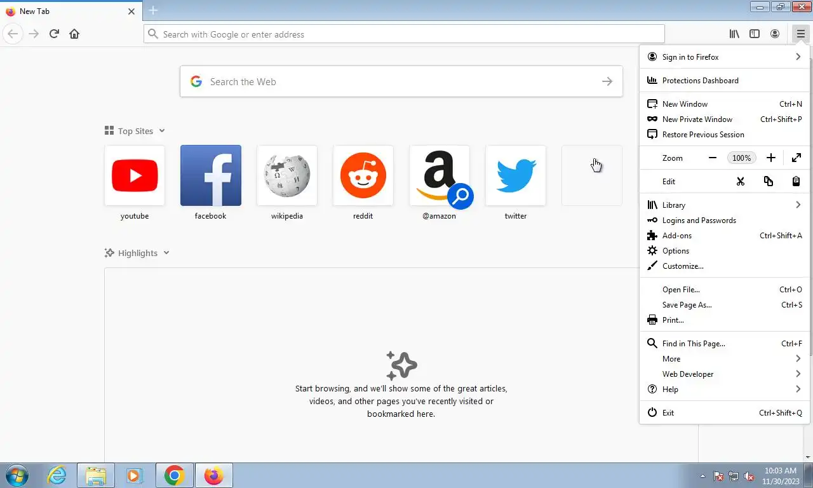This screenshot has height=488, width=813.
Task: Expand the More submenu
Action: [725, 358]
